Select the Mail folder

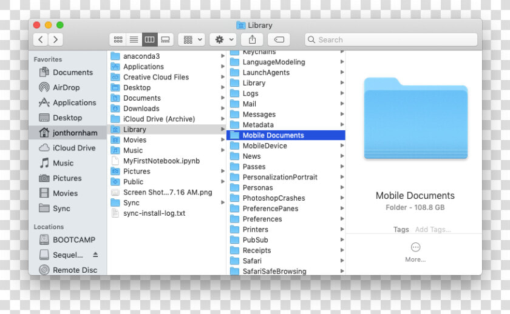[x=286, y=104]
